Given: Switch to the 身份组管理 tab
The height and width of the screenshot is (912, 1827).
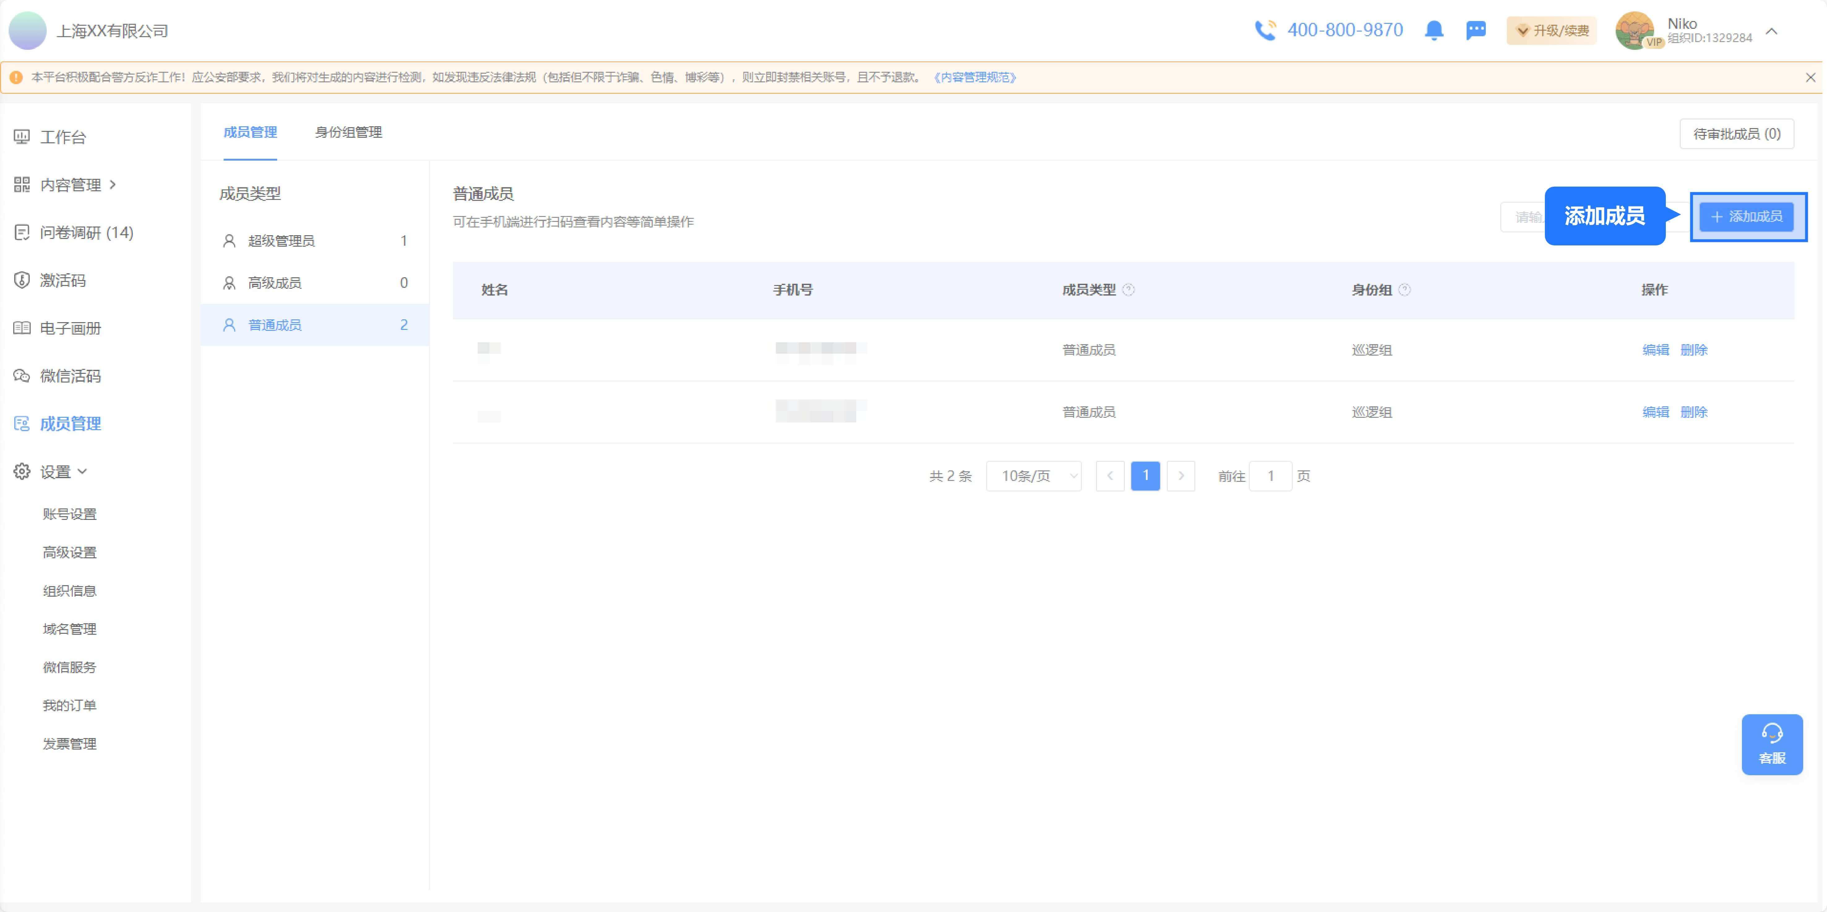Looking at the screenshot, I should point(348,132).
